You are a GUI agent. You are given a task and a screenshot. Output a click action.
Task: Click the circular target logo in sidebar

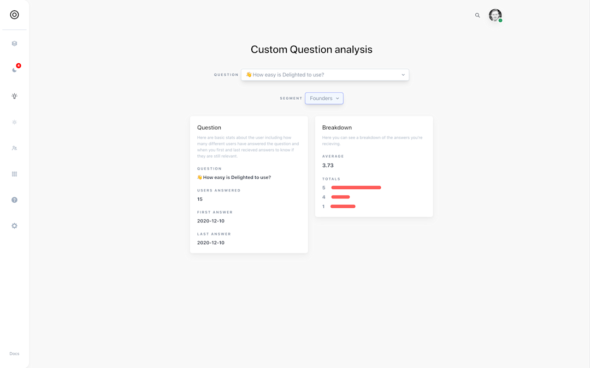pos(14,15)
